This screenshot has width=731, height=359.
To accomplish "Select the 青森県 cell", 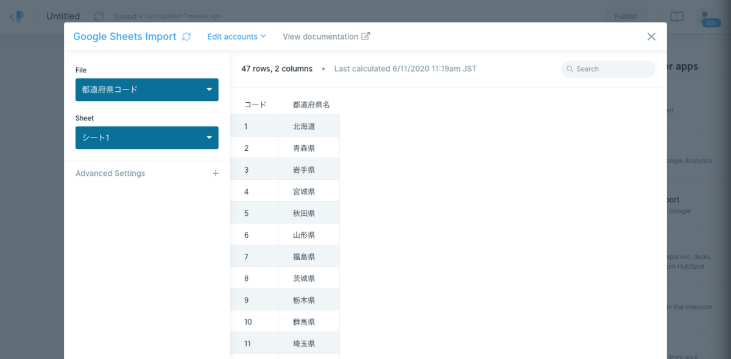I will pyautogui.click(x=309, y=148).
